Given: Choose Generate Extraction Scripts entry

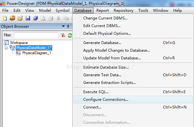Looking at the screenshot, I should pyautogui.click(x=133, y=83).
